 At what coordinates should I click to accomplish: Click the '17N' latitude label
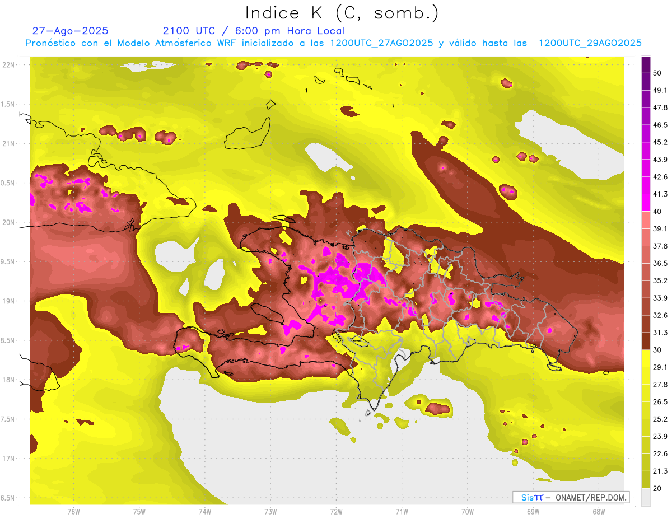point(9,459)
